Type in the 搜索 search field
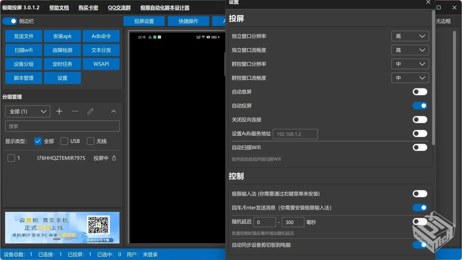 pyautogui.click(x=62, y=126)
